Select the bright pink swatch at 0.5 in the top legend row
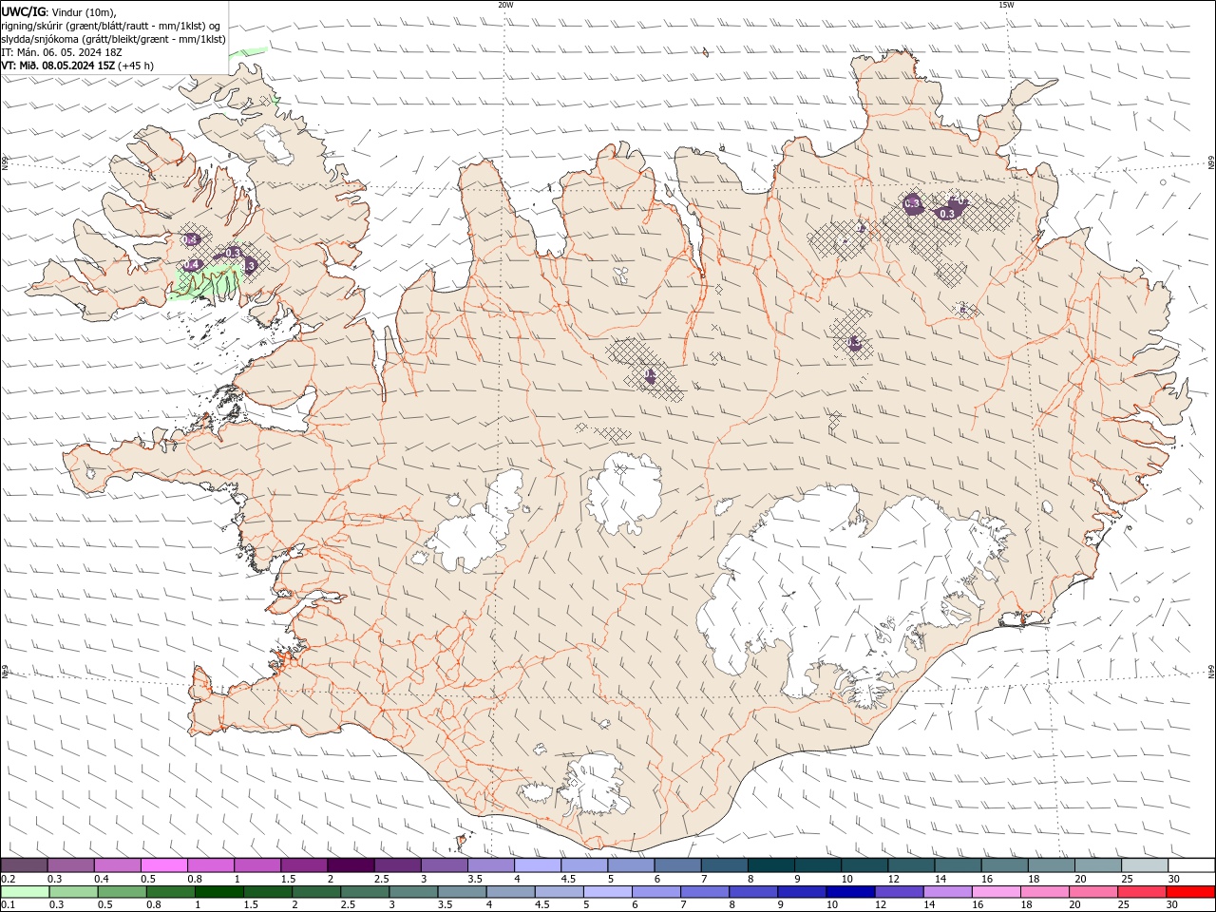This screenshot has width=1216, height=912. point(164,865)
